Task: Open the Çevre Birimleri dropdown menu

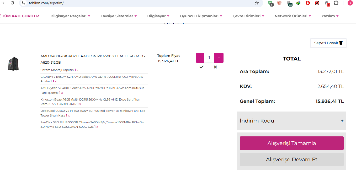Action: 248,16
